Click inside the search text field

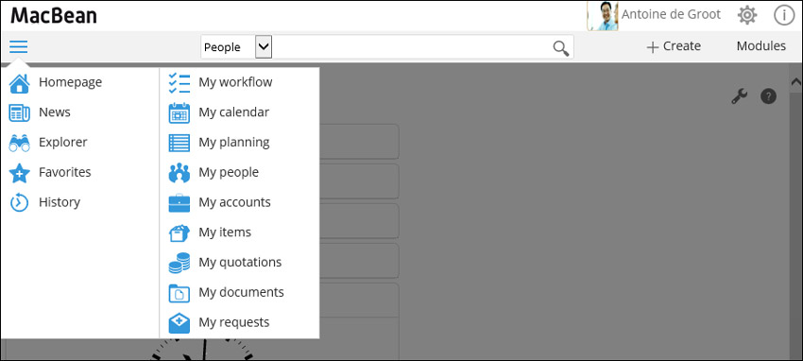pos(411,47)
